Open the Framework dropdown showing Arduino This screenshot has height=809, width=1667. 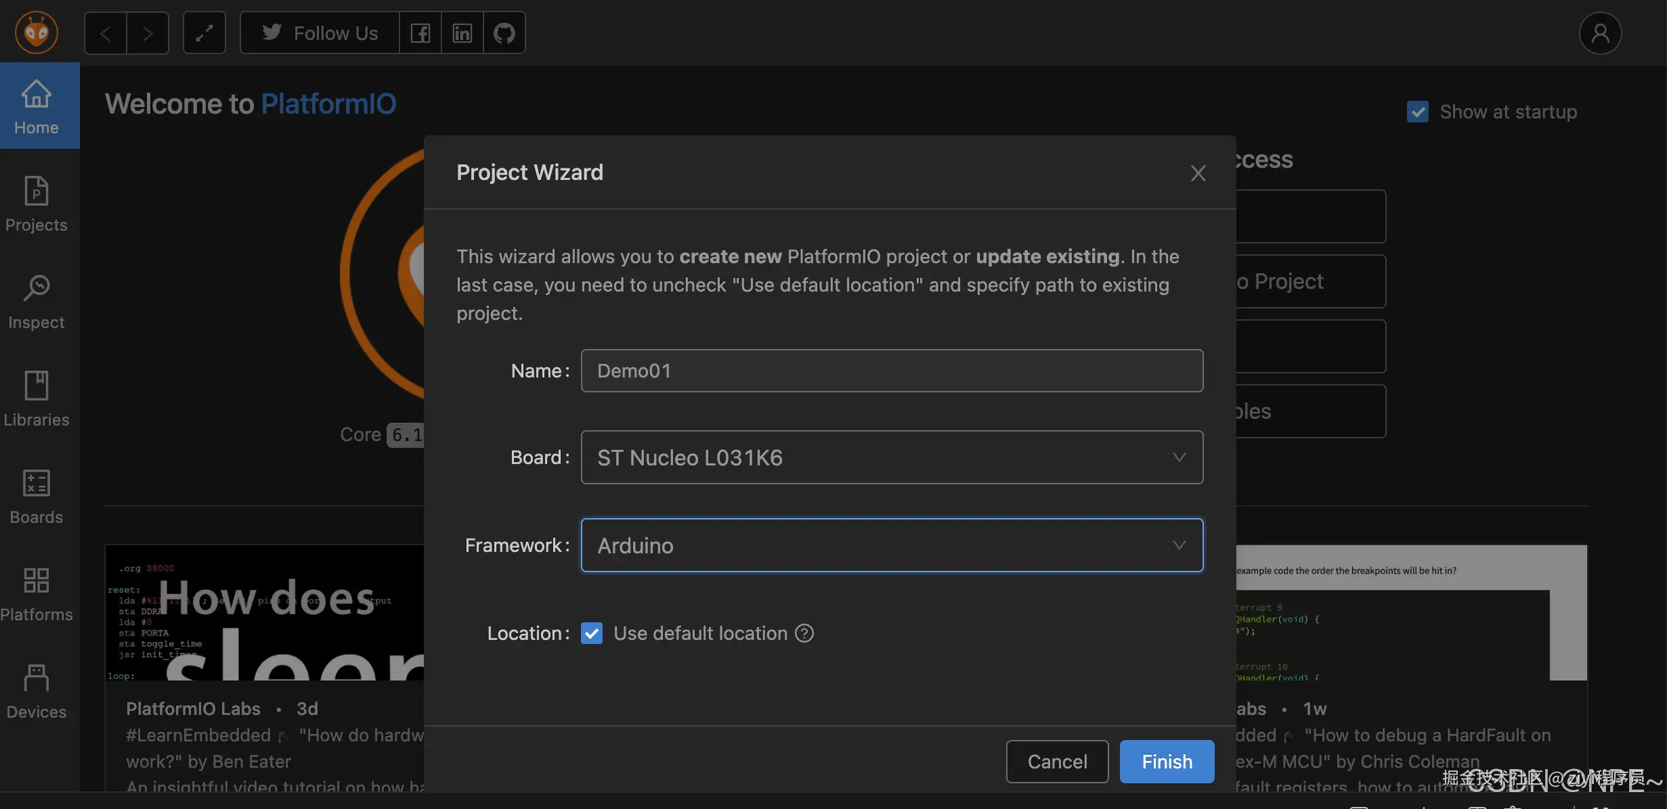coord(892,545)
